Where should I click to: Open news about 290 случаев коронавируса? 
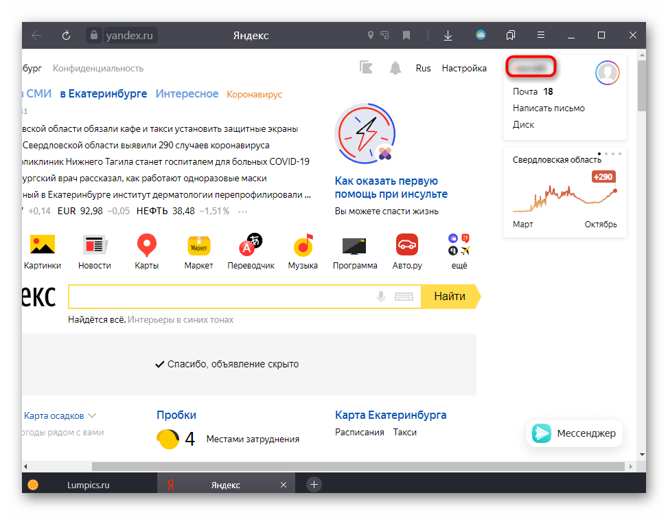pyautogui.click(x=146, y=146)
